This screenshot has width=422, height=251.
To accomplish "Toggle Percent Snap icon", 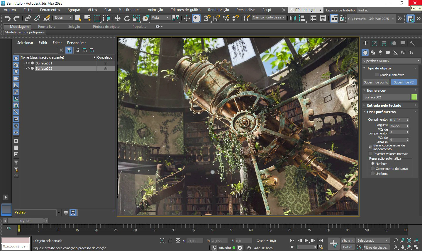I will tap(226, 18).
